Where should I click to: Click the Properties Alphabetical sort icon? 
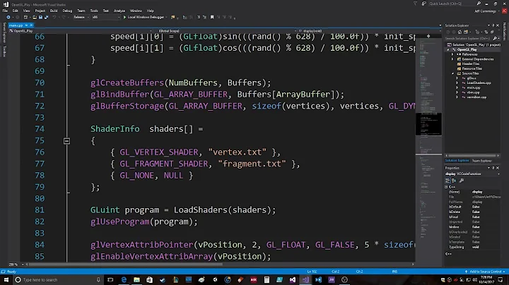(454, 181)
